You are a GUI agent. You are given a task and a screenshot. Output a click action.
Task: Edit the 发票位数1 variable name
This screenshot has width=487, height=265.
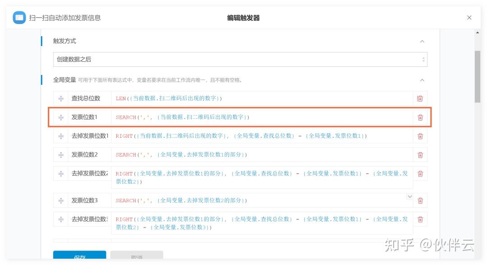tap(89, 117)
